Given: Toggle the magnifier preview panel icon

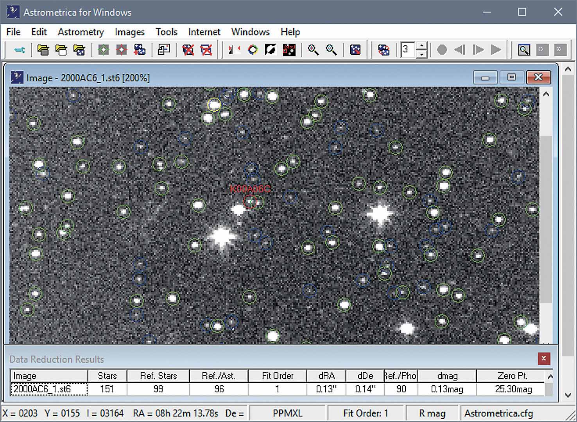Looking at the screenshot, I should [x=524, y=50].
